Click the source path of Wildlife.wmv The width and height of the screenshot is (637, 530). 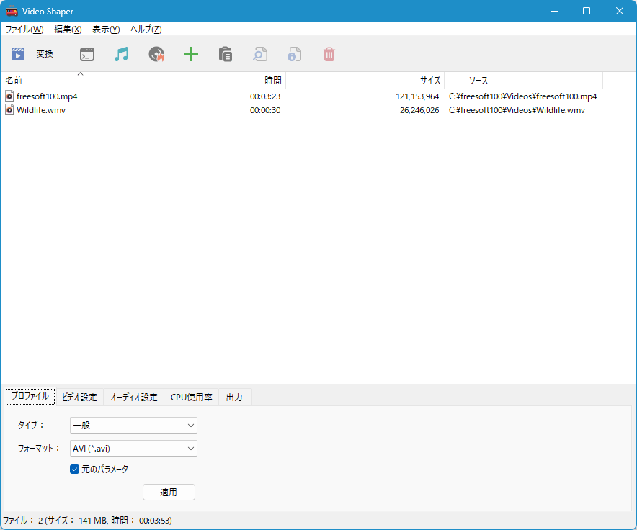click(517, 110)
